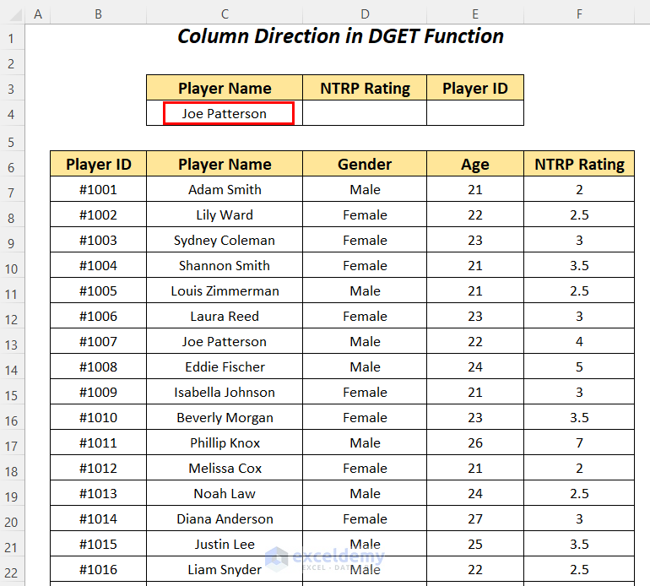
Task: Select column A header
Action: (38, 14)
